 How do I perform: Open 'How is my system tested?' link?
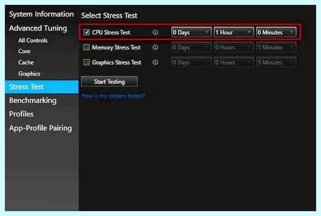113,96
